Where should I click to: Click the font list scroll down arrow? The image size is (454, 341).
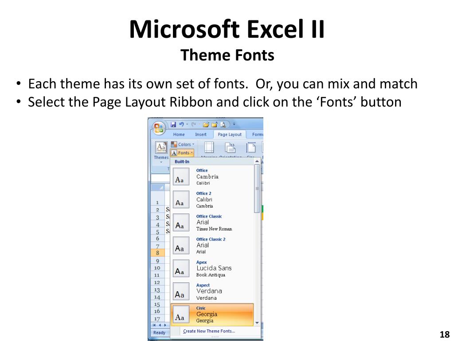pos(257,323)
